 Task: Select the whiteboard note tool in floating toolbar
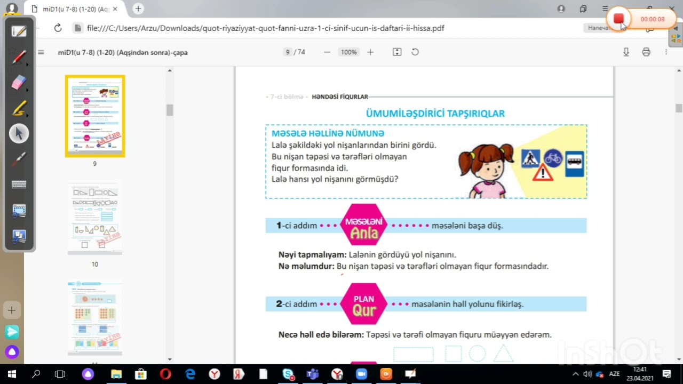tap(19, 31)
